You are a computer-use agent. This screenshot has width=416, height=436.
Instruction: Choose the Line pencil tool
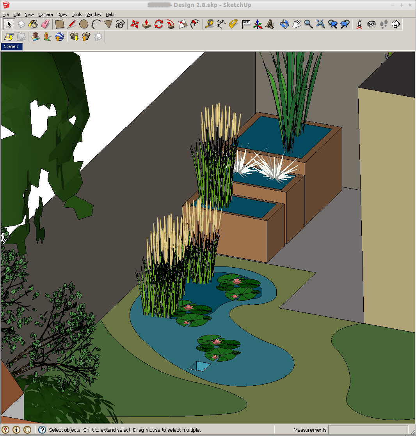click(72, 24)
